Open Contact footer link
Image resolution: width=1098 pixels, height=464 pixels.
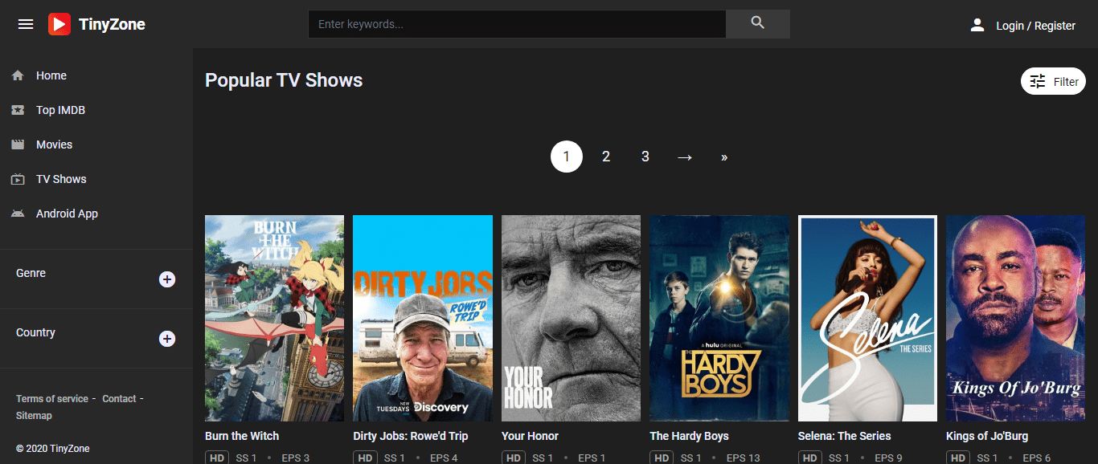[119, 399]
